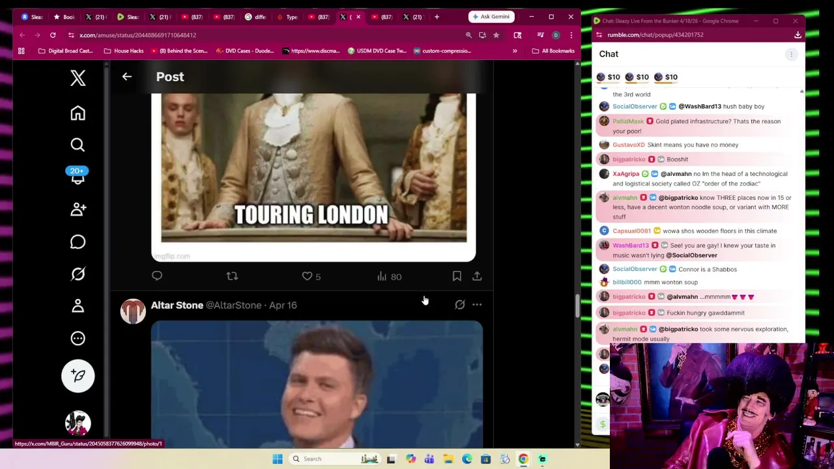Click GustavoXD username in chat
This screenshot has height=469, width=834.
(629, 145)
